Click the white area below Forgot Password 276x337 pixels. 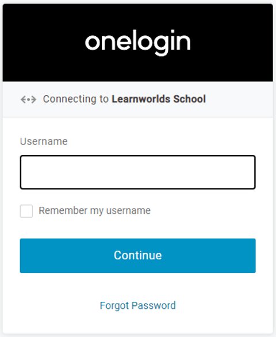137,323
